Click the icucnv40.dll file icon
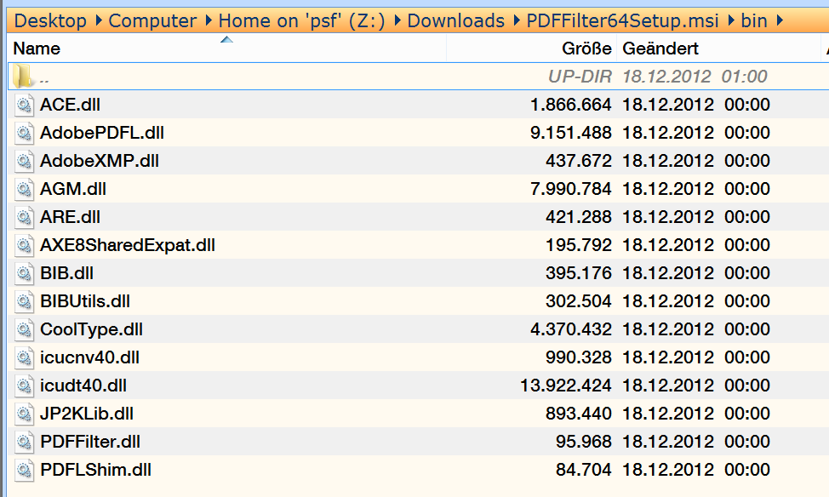The width and height of the screenshot is (829, 497). (24, 357)
